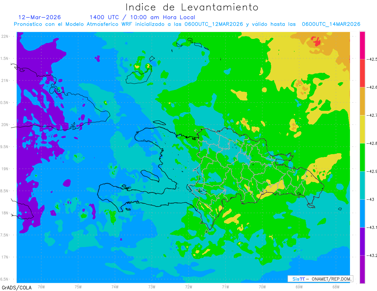
Task: Click "1400 UTC / 10:00 am Hora Local"
Action: click(x=142, y=18)
